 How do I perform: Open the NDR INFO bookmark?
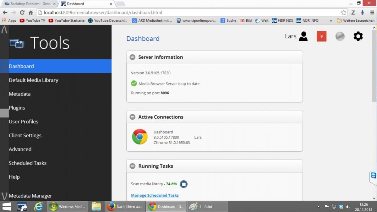pyautogui.click(x=308, y=20)
